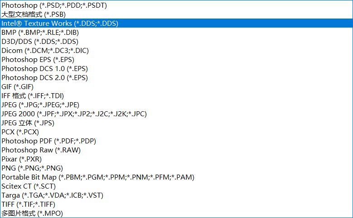The height and width of the screenshot is (218, 353).
Task: Choose Photoshop PDF format
Action: [x=48, y=141]
